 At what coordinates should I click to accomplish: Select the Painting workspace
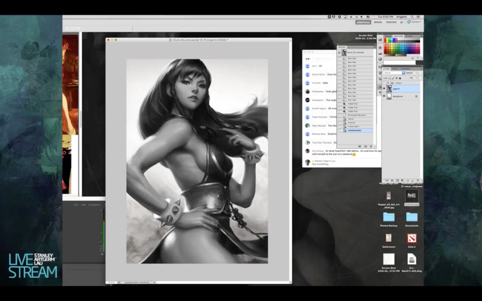click(391, 22)
